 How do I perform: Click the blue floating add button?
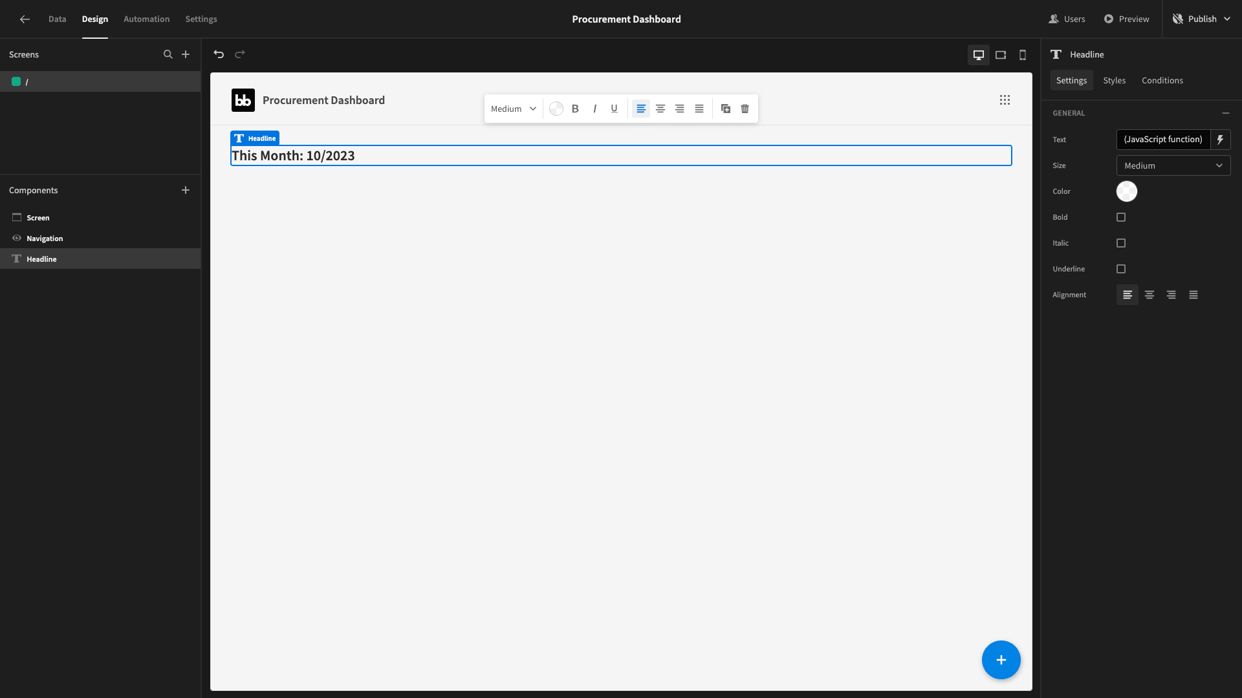tap(1001, 660)
